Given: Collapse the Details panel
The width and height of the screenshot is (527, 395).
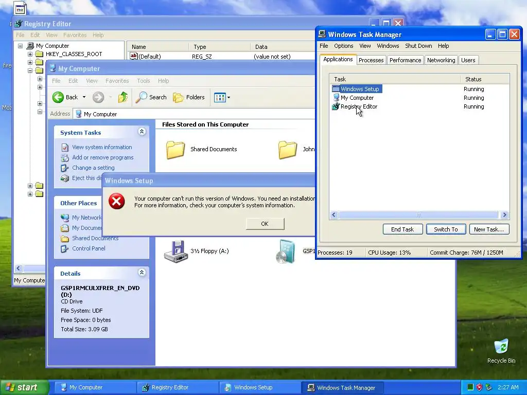Looking at the screenshot, I should click(142, 273).
